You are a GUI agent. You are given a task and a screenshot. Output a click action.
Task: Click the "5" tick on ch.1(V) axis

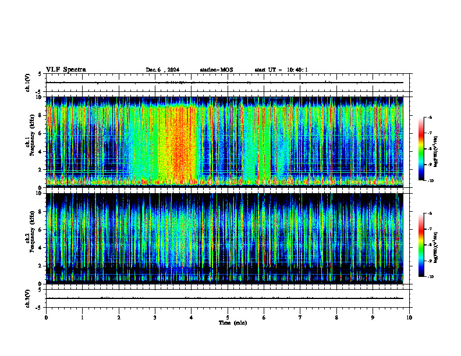(x=40, y=74)
